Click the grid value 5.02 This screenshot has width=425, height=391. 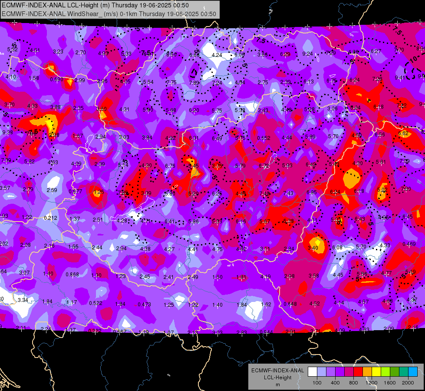(x=382, y=190)
